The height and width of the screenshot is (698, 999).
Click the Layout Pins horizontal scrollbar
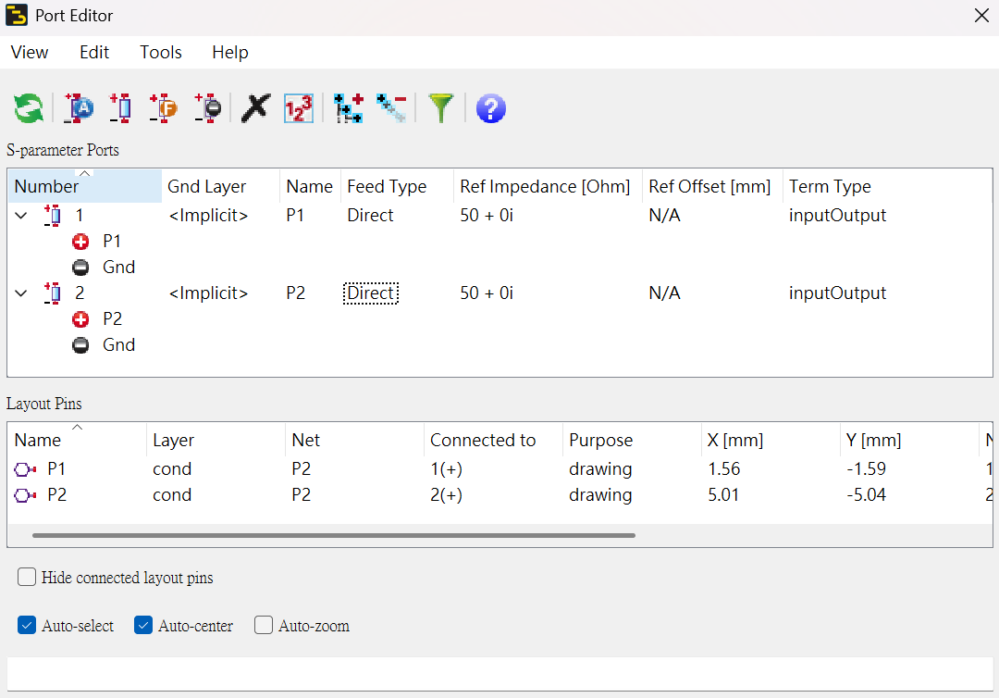[x=334, y=535]
